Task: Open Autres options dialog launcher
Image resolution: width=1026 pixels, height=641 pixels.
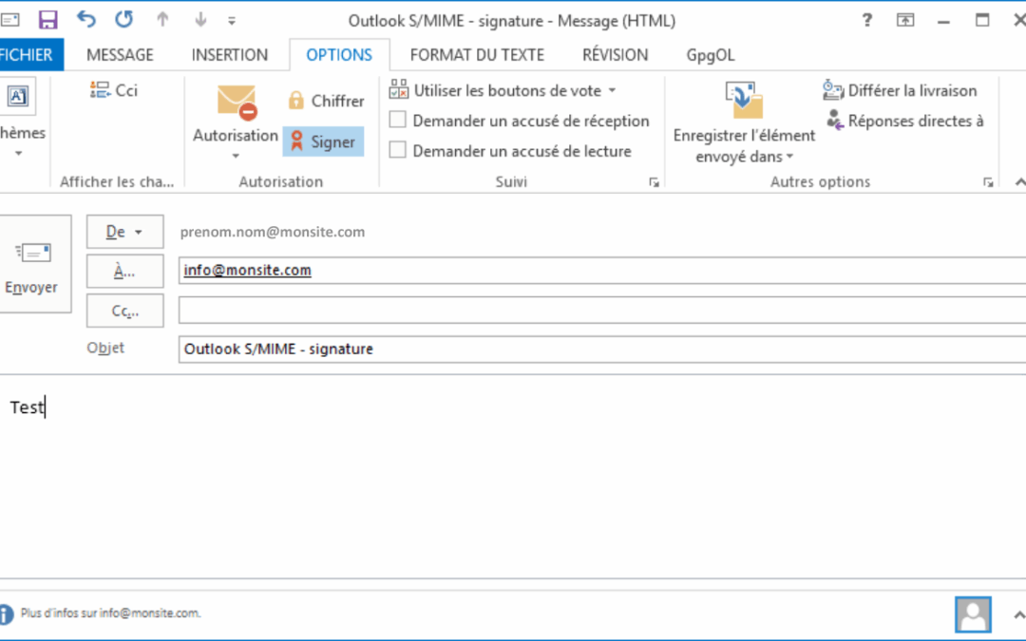Action: tap(988, 182)
